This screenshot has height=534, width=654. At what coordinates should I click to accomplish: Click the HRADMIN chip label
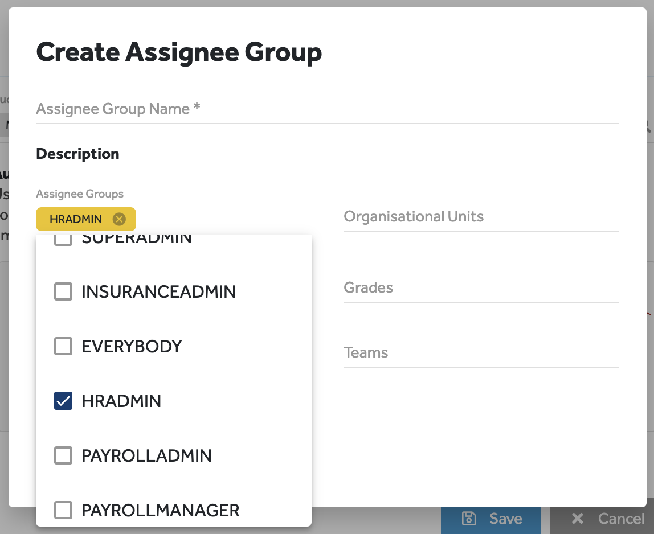point(76,219)
